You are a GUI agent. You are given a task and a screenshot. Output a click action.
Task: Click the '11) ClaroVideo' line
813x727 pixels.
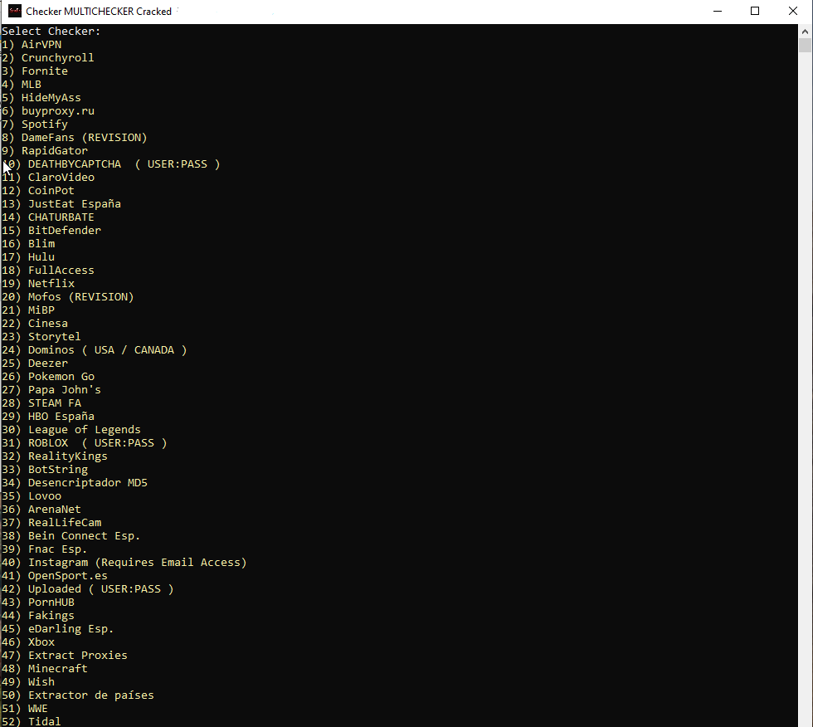(x=48, y=178)
